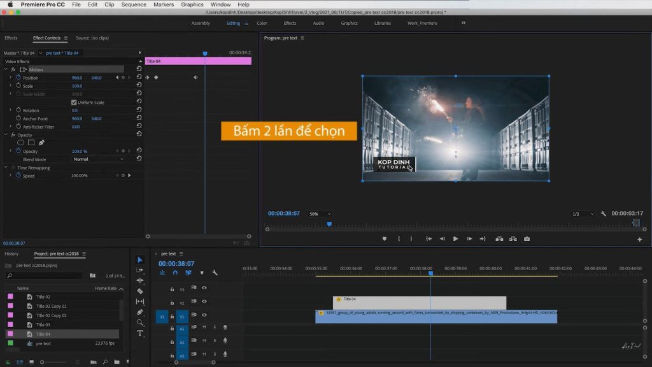652x367 pixels.
Task: Collapse the Motion effect section
Action: 6,69
